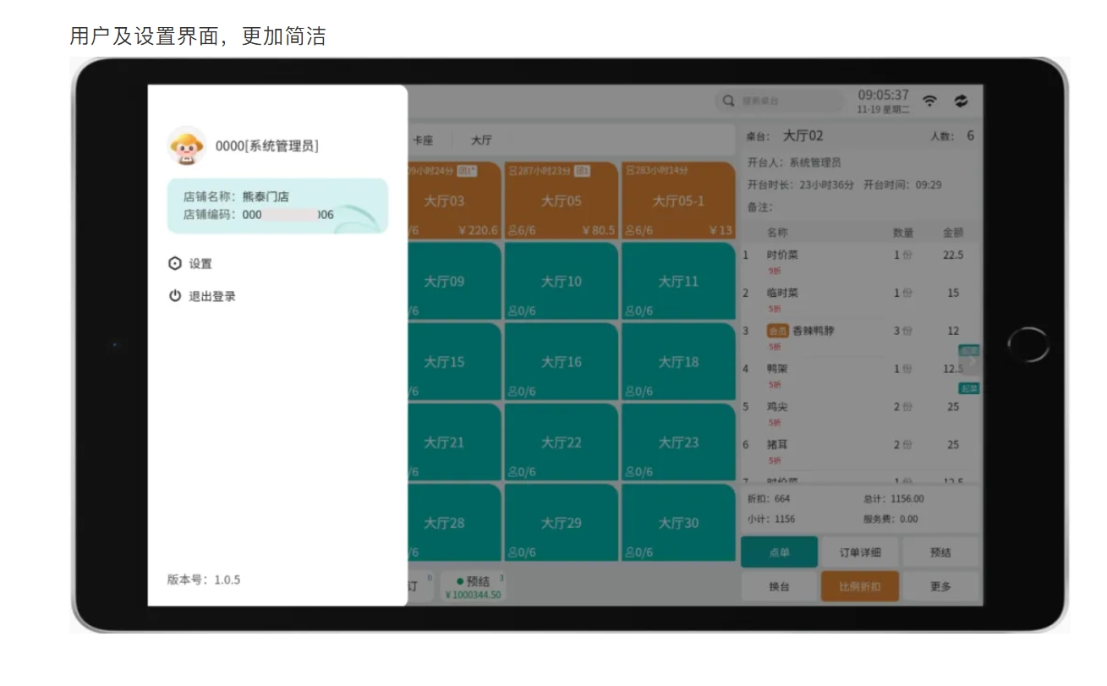Click the orange 比例折扣 button
The image size is (1107, 686).
tap(858, 586)
